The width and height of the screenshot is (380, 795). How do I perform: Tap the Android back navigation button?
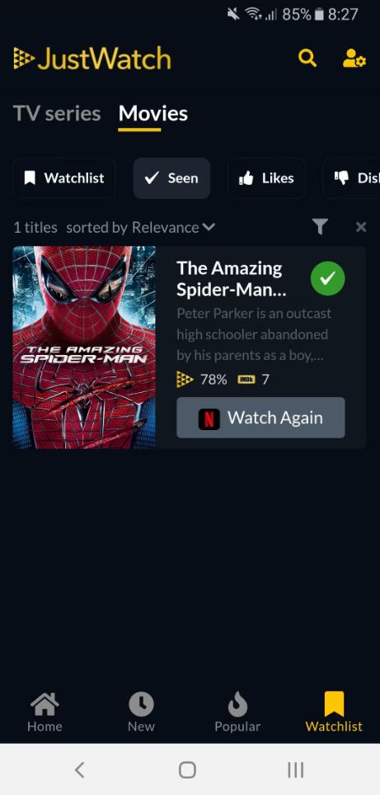[x=79, y=770]
